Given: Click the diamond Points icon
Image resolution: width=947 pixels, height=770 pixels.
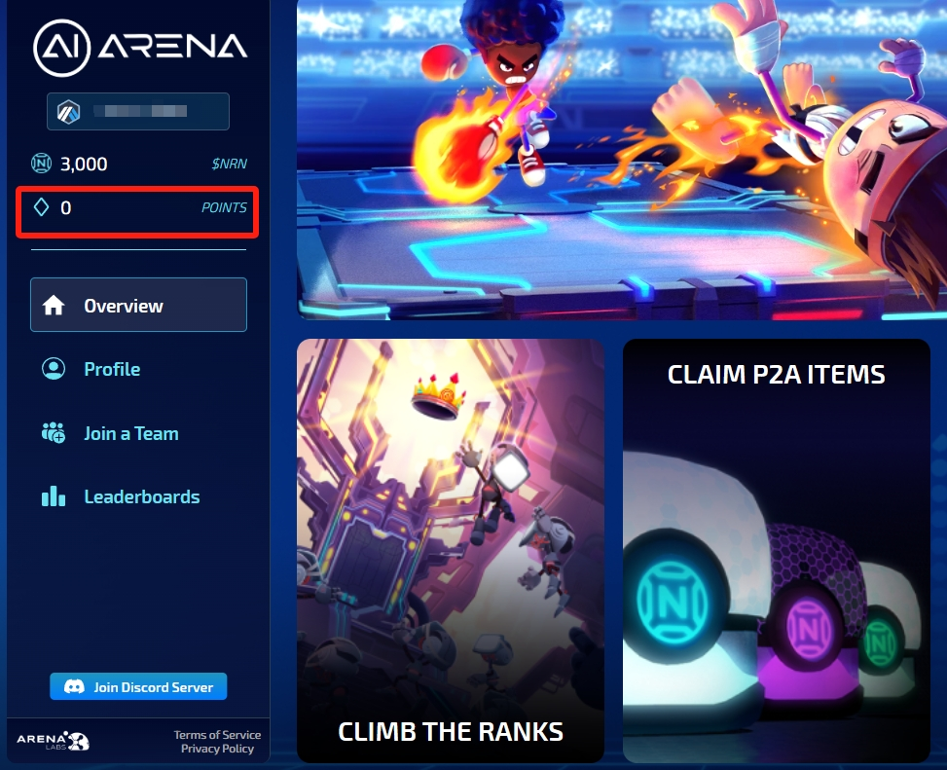Looking at the screenshot, I should point(41,207).
